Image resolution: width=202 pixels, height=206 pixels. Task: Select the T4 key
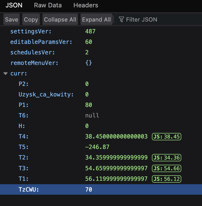click(x=24, y=137)
